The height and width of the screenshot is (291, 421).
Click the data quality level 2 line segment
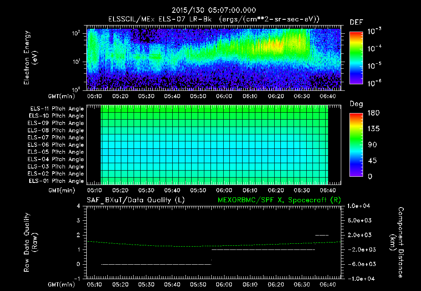[x=322, y=235]
